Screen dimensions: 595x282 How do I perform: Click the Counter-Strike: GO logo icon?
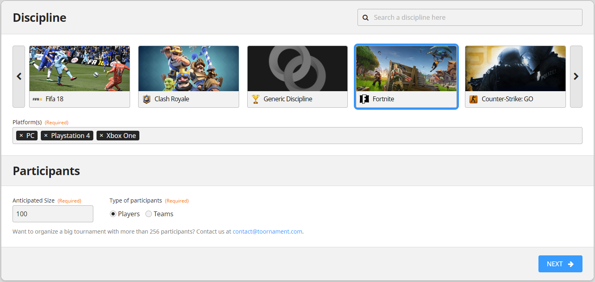473,99
